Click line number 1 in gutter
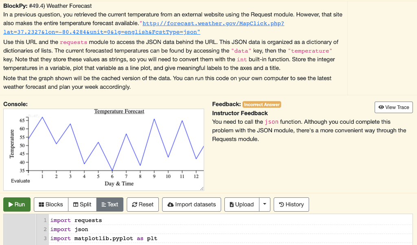Screen dimensions: 417x245 pyautogui.click(x=45, y=220)
